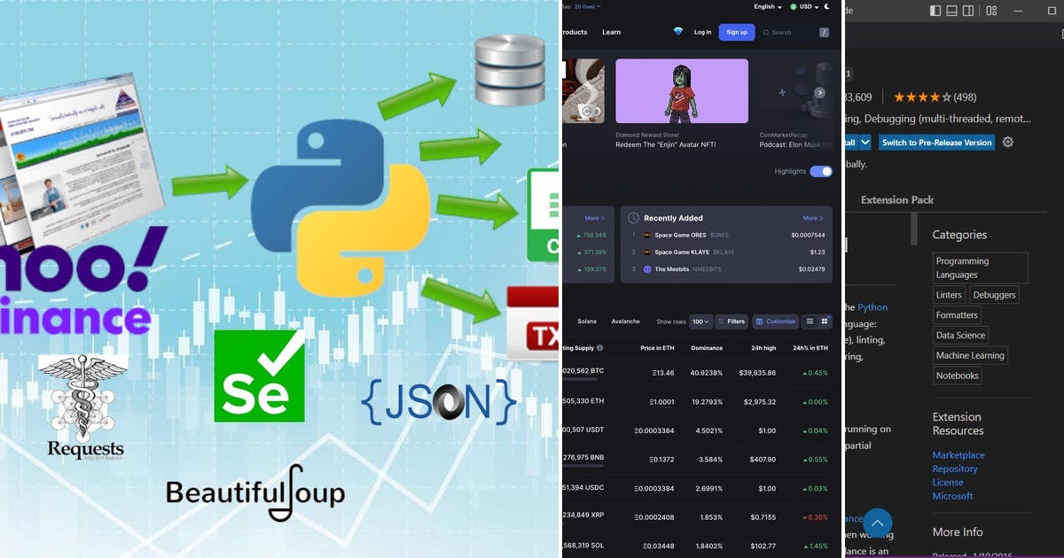Click the Customize Layout icon in the title bar

pos(991,11)
